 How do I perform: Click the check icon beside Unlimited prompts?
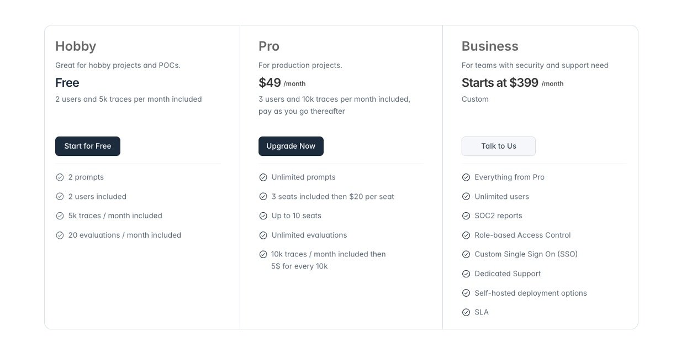(x=263, y=177)
